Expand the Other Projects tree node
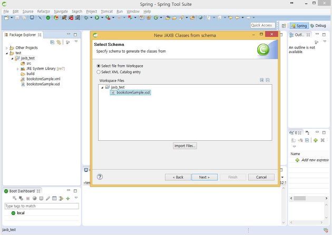This screenshot has height=235, width=332. (x=6, y=48)
